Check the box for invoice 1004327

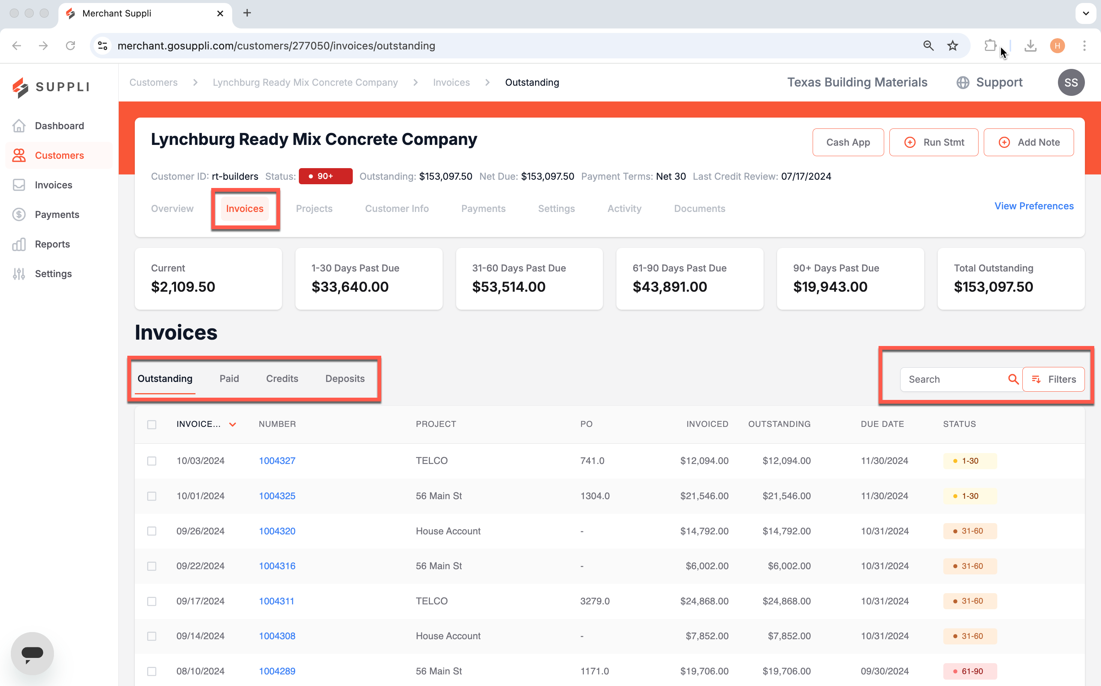(152, 461)
